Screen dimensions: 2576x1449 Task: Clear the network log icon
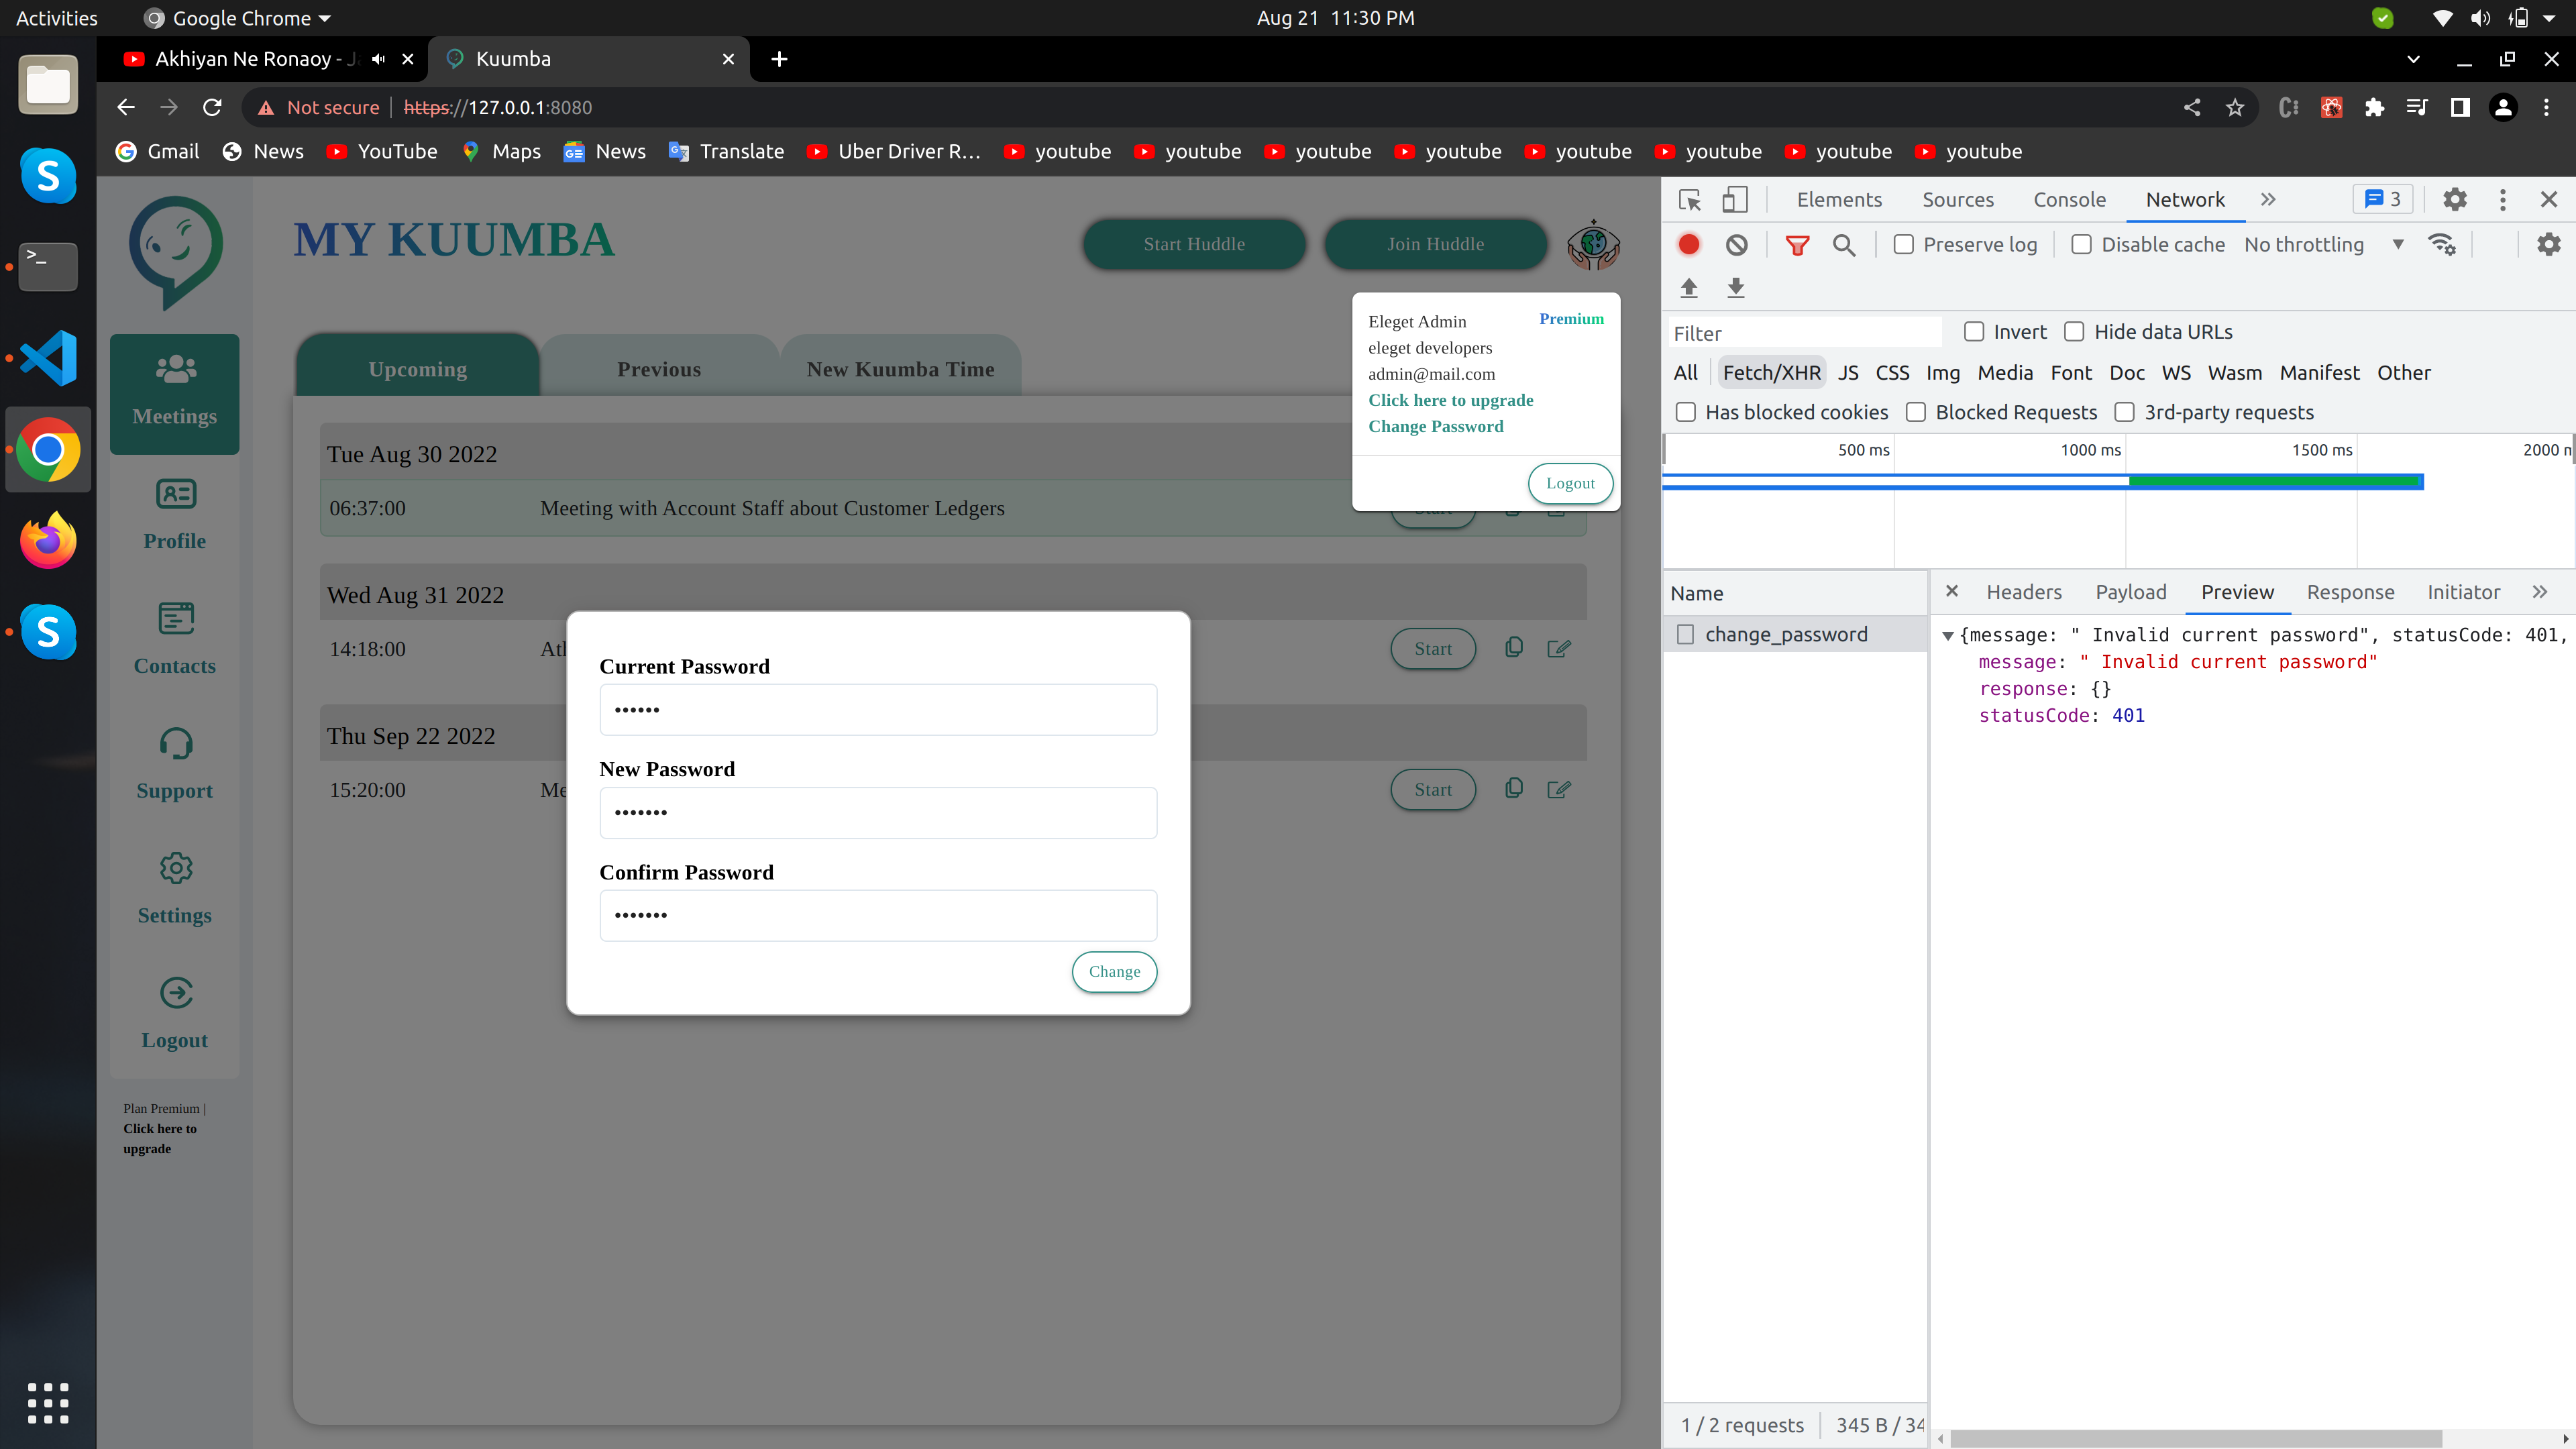1737,245
